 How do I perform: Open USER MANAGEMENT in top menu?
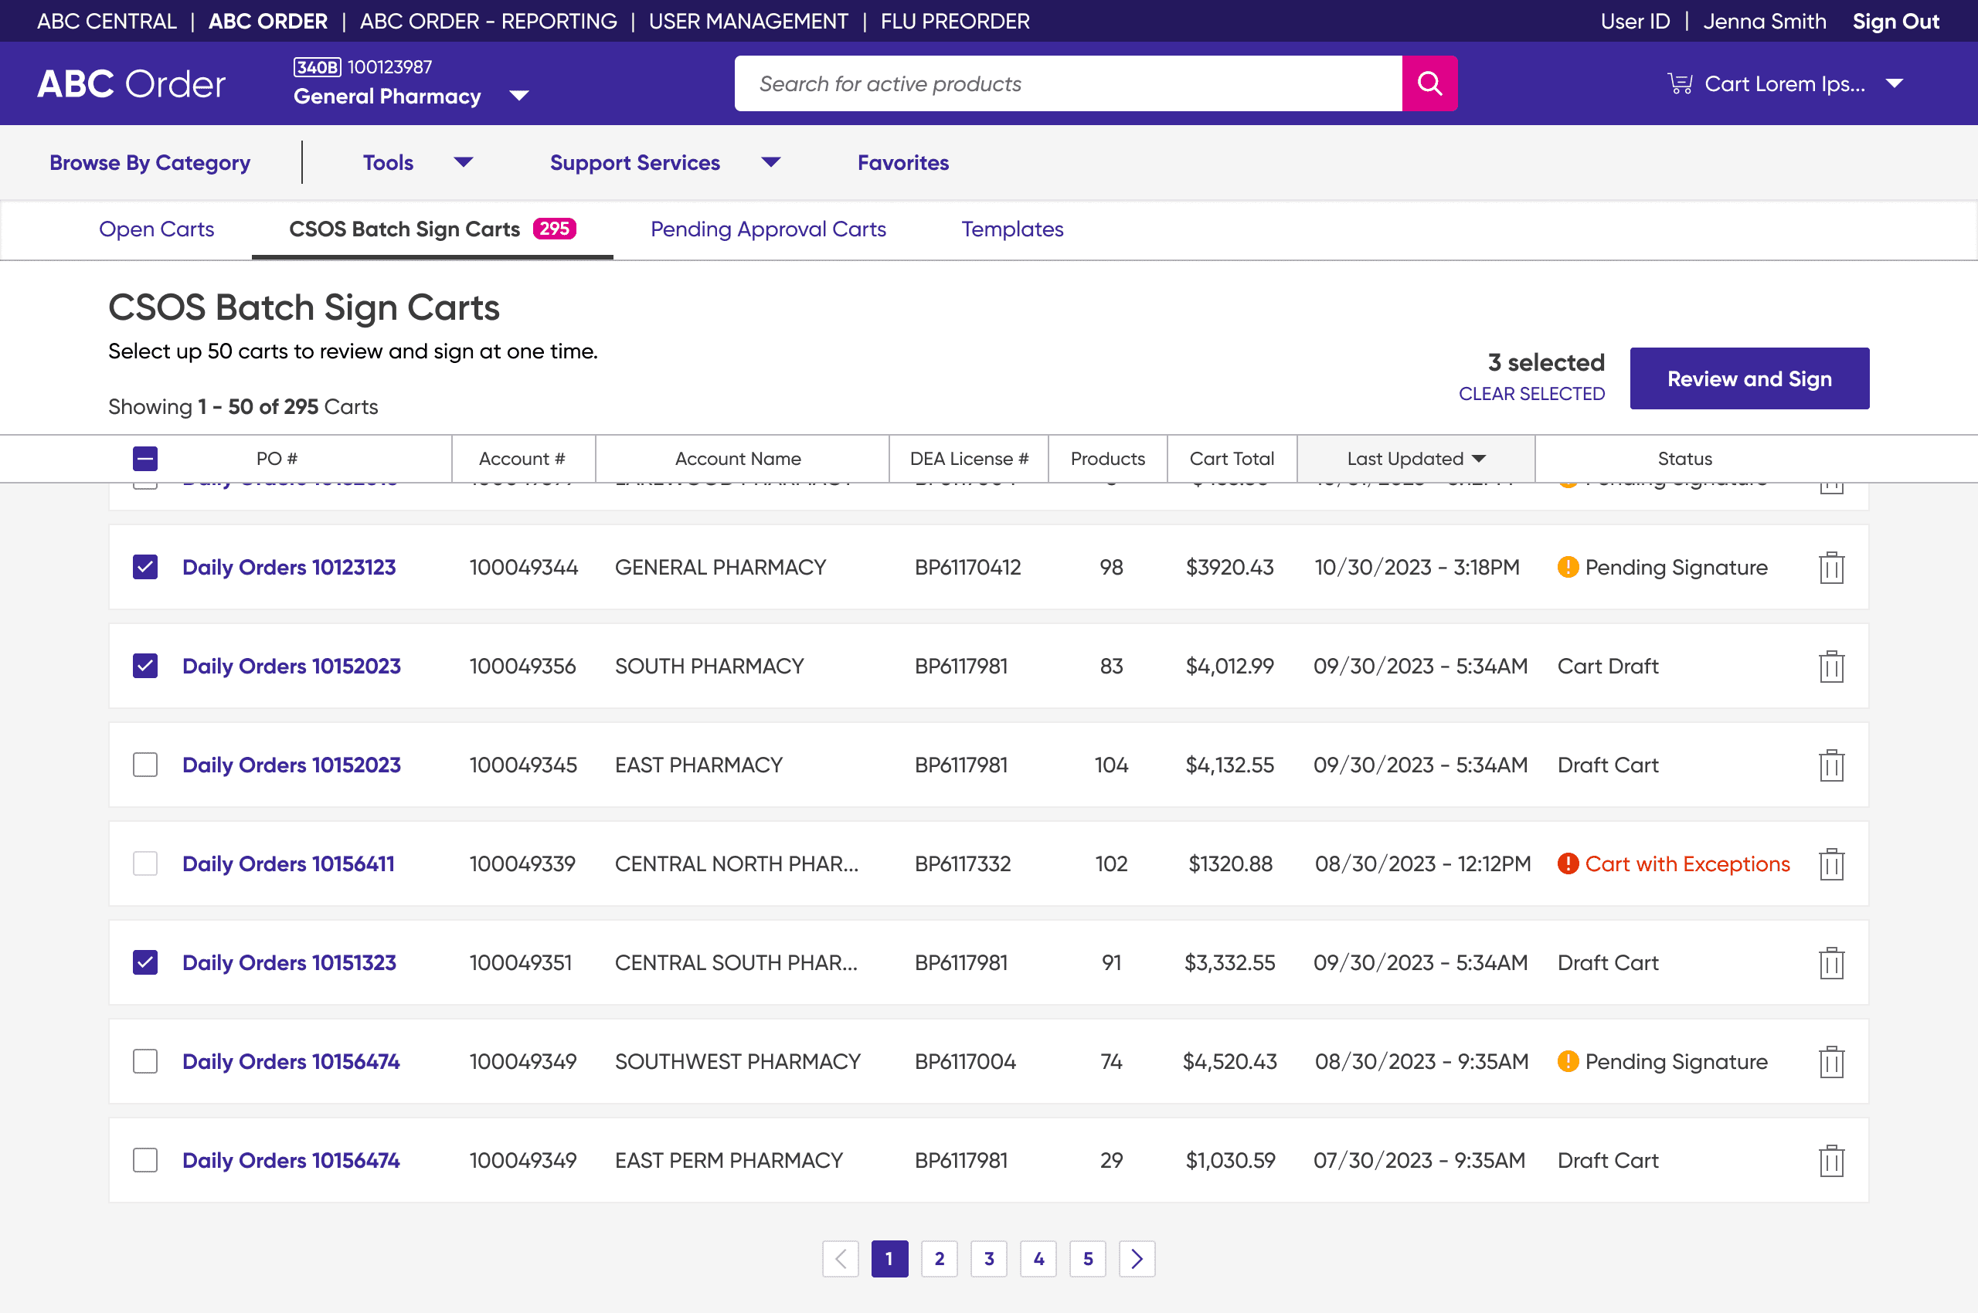click(x=748, y=21)
